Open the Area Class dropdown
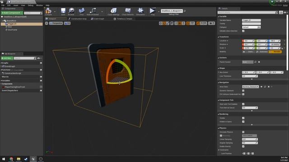This screenshot has width=289, height=162. pos(250,87)
